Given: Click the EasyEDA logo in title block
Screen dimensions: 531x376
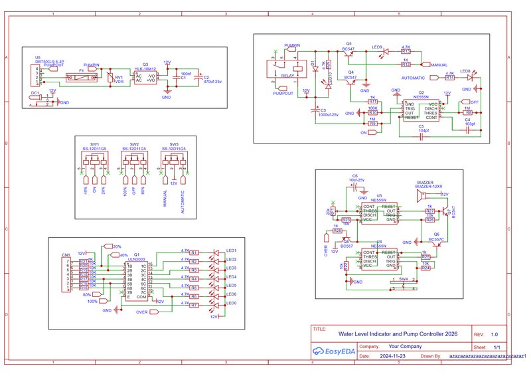Looking at the screenshot, I should pyautogui.click(x=334, y=351).
